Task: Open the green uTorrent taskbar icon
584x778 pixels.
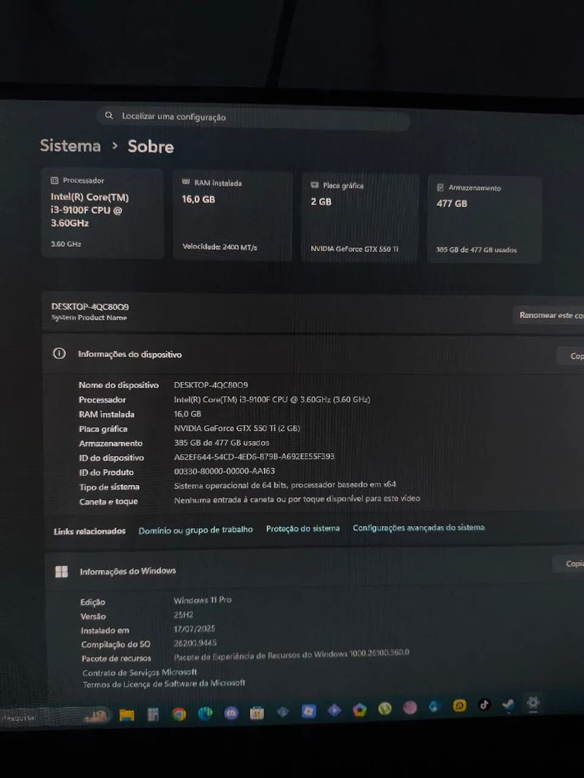Action: pos(385,708)
